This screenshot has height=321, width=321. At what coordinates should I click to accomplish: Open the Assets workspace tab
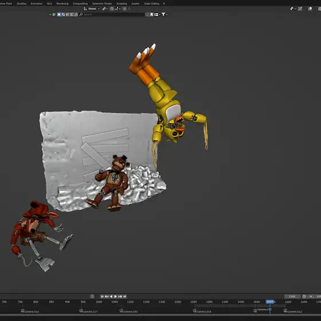click(135, 3)
